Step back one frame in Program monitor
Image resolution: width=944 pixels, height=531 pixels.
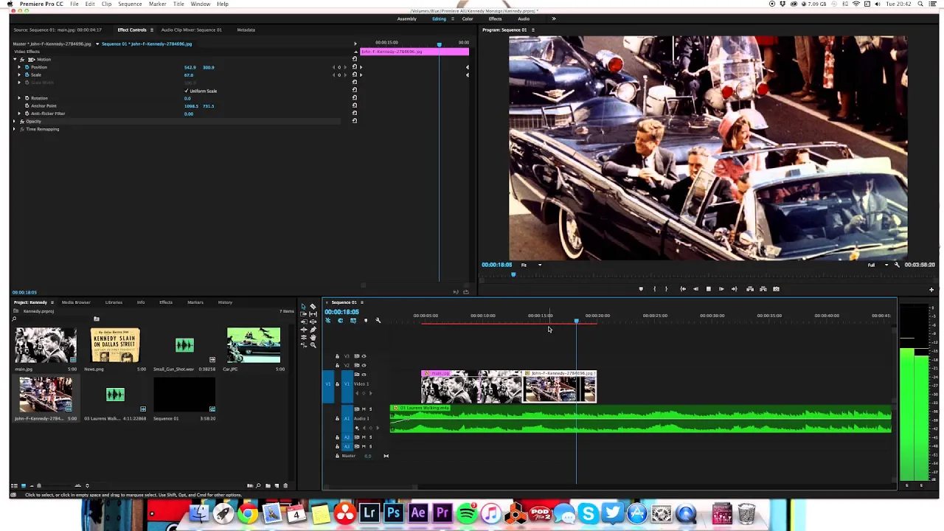695,289
